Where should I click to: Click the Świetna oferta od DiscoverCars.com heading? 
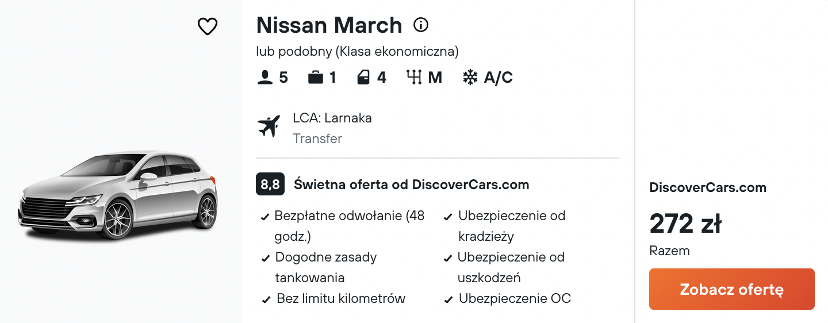pyautogui.click(x=411, y=184)
